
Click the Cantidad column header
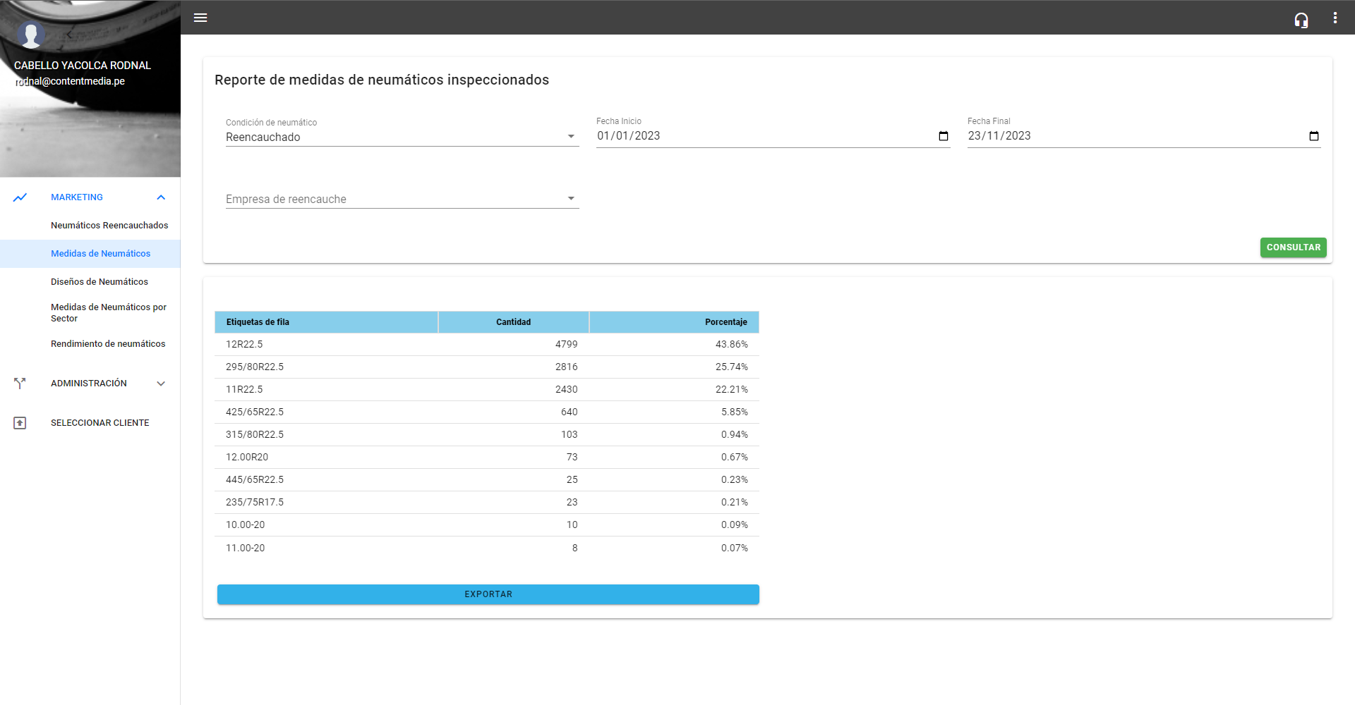(513, 322)
